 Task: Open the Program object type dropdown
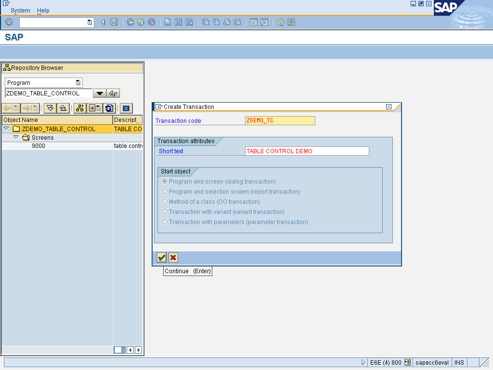click(77, 82)
